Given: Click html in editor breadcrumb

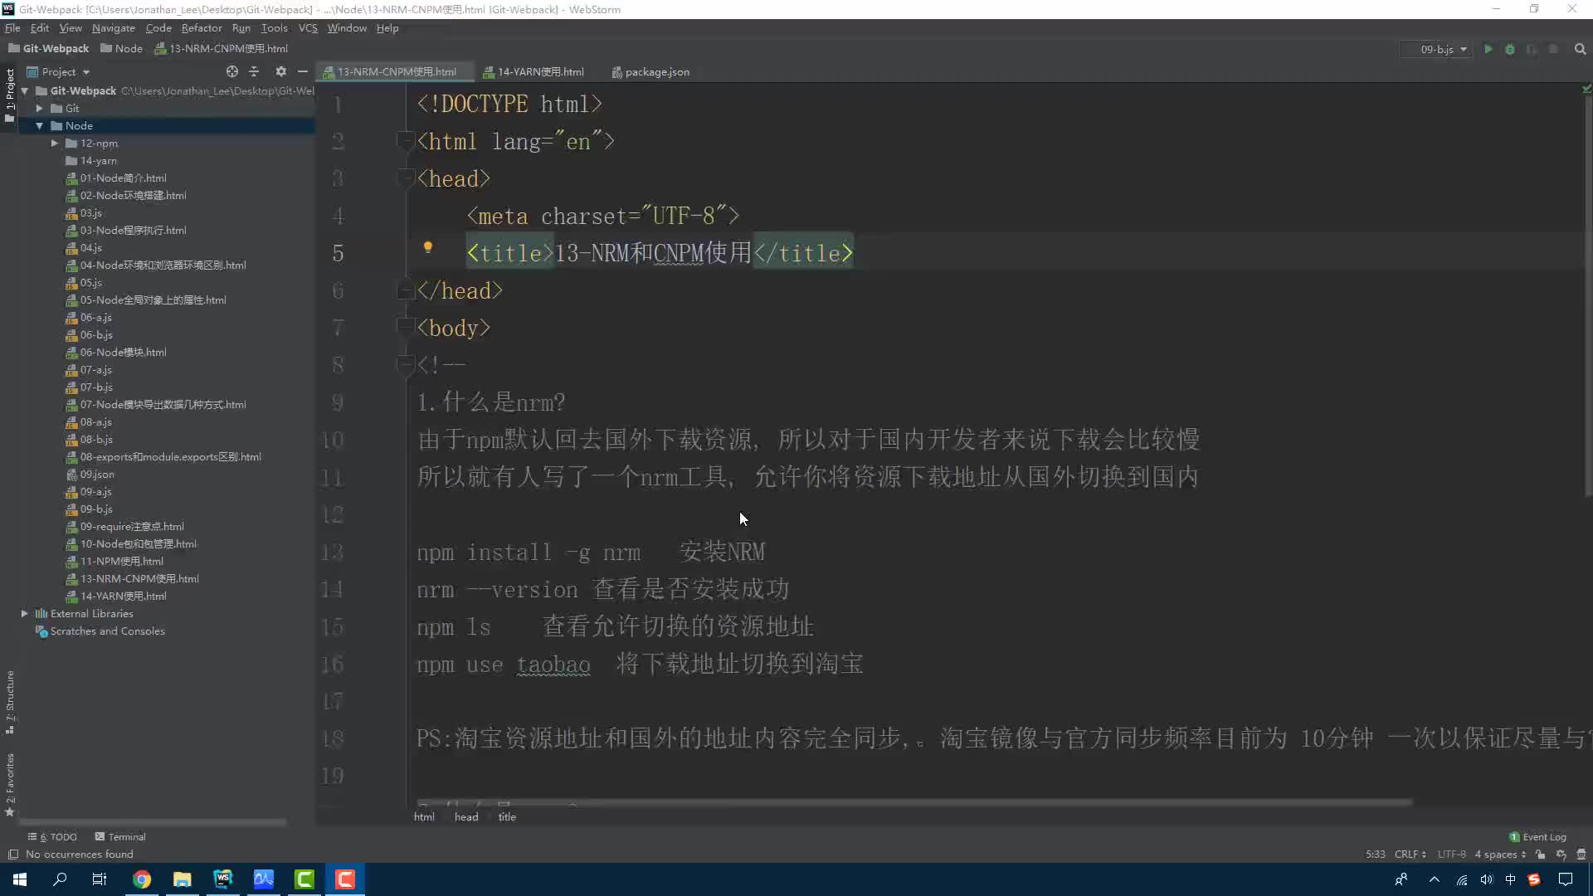Looking at the screenshot, I should coord(424,816).
